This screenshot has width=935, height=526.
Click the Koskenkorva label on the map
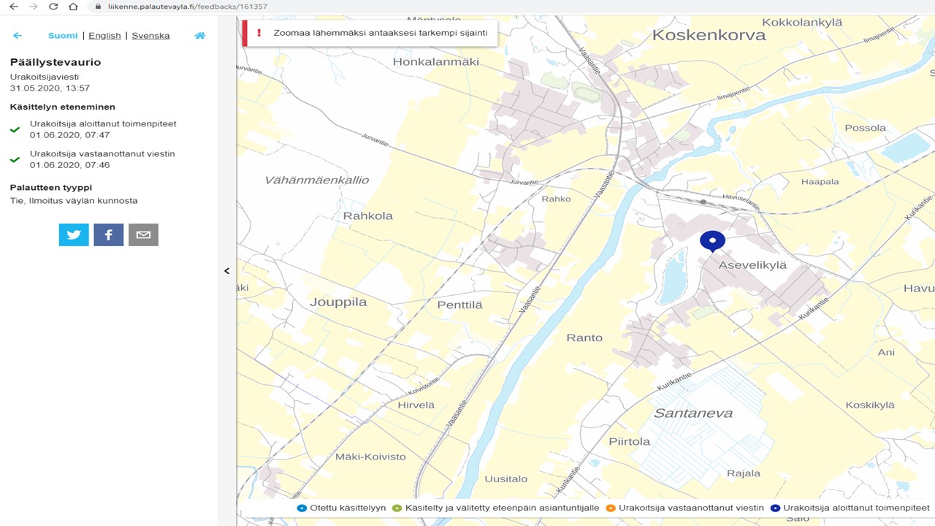(x=709, y=35)
